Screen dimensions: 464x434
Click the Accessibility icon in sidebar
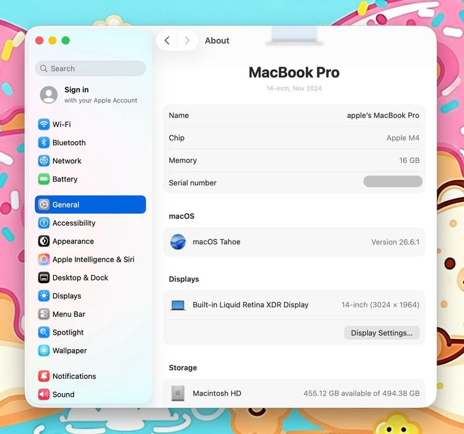point(44,223)
